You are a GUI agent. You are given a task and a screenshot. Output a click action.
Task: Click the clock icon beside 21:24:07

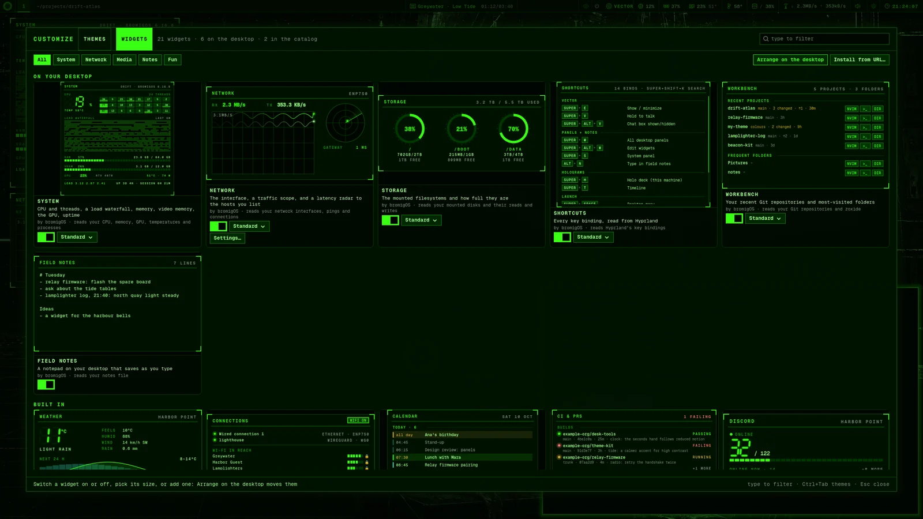(887, 6)
